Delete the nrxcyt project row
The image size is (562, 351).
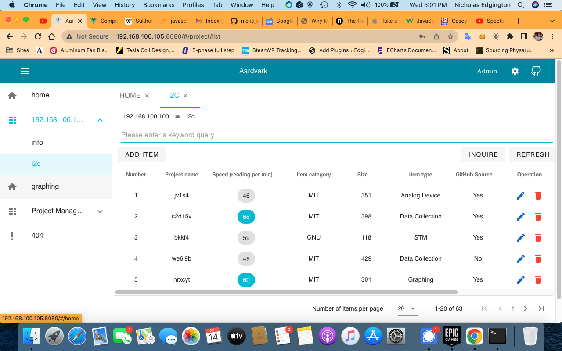coord(538,280)
